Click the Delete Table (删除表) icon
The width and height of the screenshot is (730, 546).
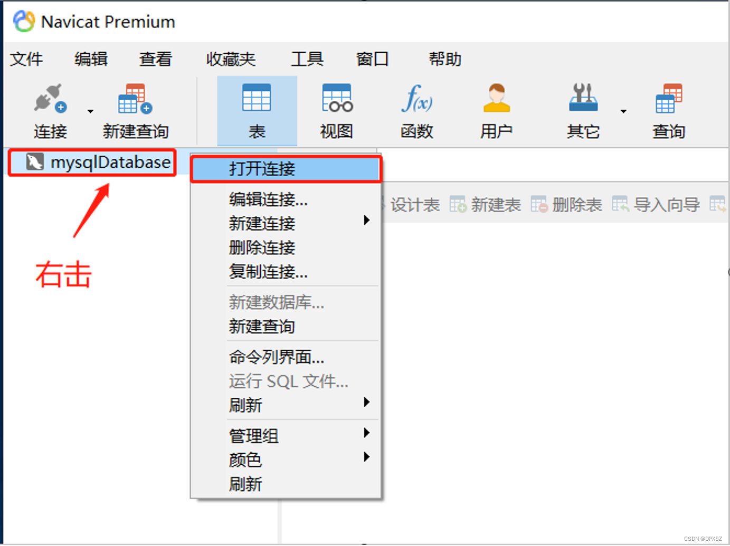coord(539,205)
